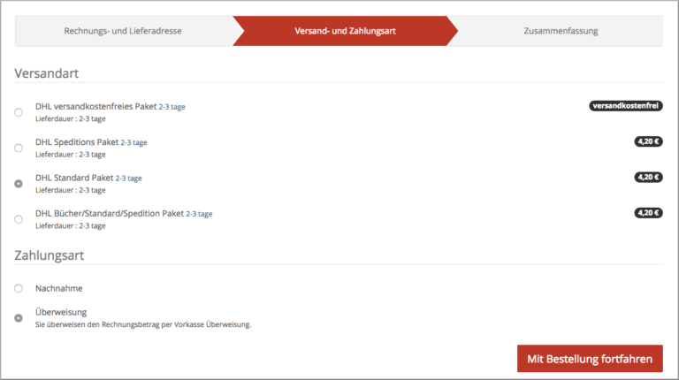The image size is (679, 380).
Task: Select DHL versandkostenfreies Paket radio button
Action: pyautogui.click(x=19, y=112)
